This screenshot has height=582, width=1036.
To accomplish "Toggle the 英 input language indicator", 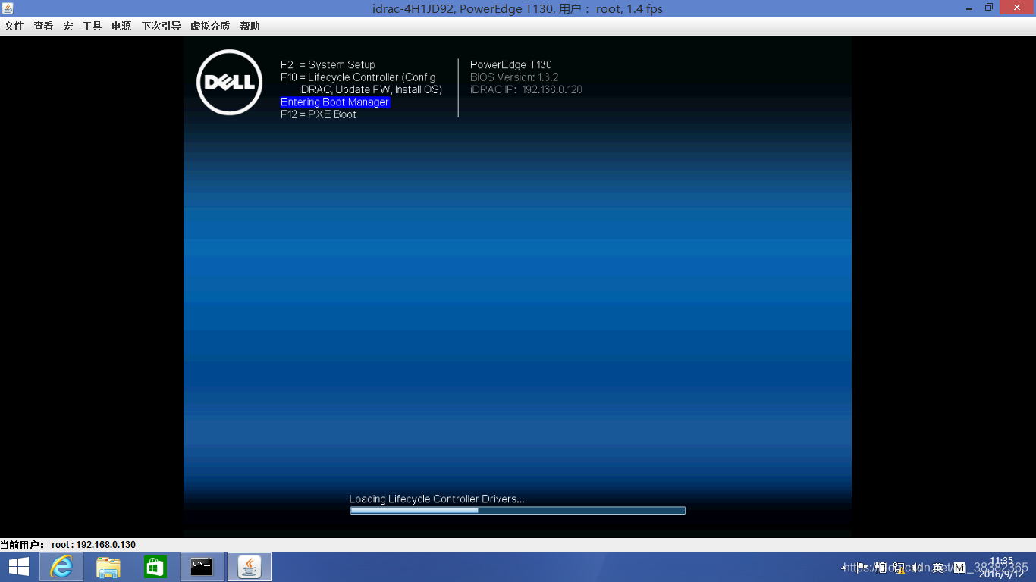I will (938, 568).
